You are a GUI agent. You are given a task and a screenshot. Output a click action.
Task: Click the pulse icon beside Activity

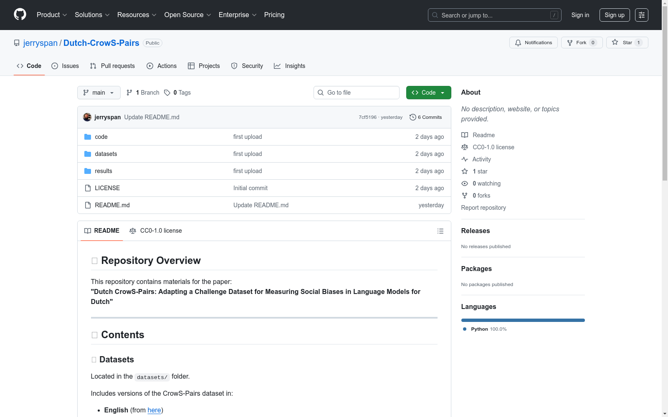point(465,159)
